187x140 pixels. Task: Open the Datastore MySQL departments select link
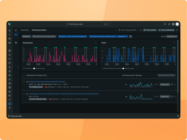(x=45, y=82)
